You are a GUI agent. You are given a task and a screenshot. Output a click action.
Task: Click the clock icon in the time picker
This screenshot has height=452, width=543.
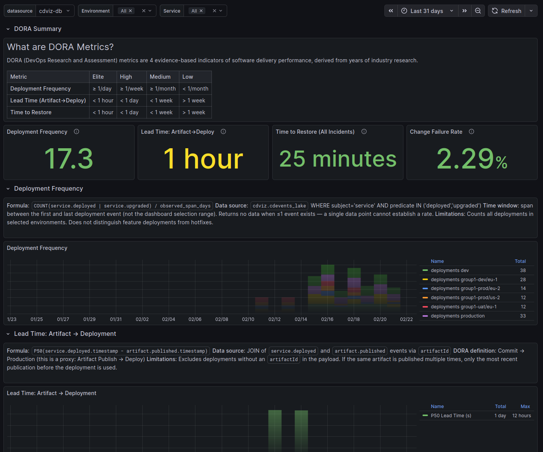pos(404,11)
